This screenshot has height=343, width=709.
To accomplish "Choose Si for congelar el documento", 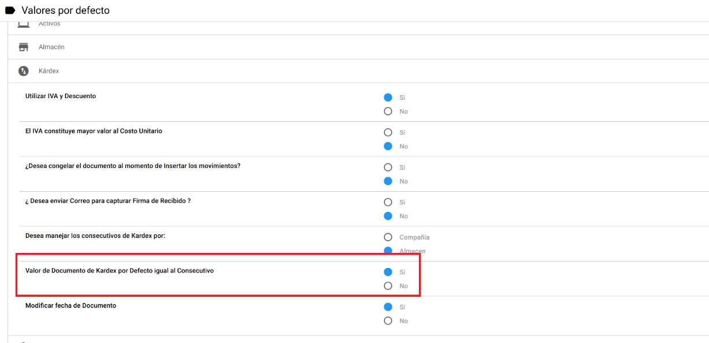I will [388, 167].
